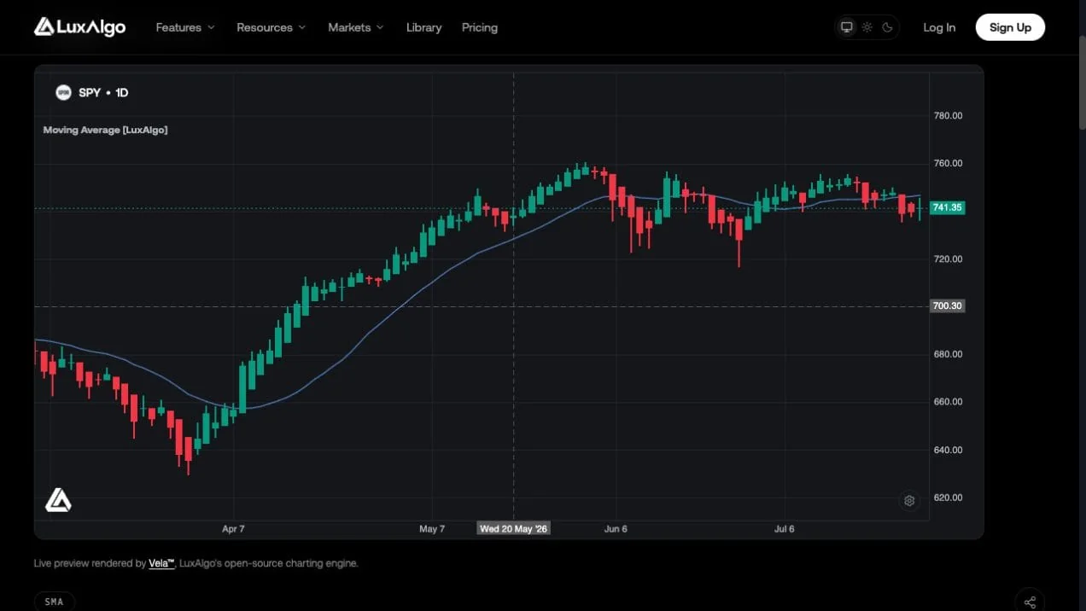The width and height of the screenshot is (1086, 611).
Task: Click the 780.00 price axis label
Action: coord(948,115)
